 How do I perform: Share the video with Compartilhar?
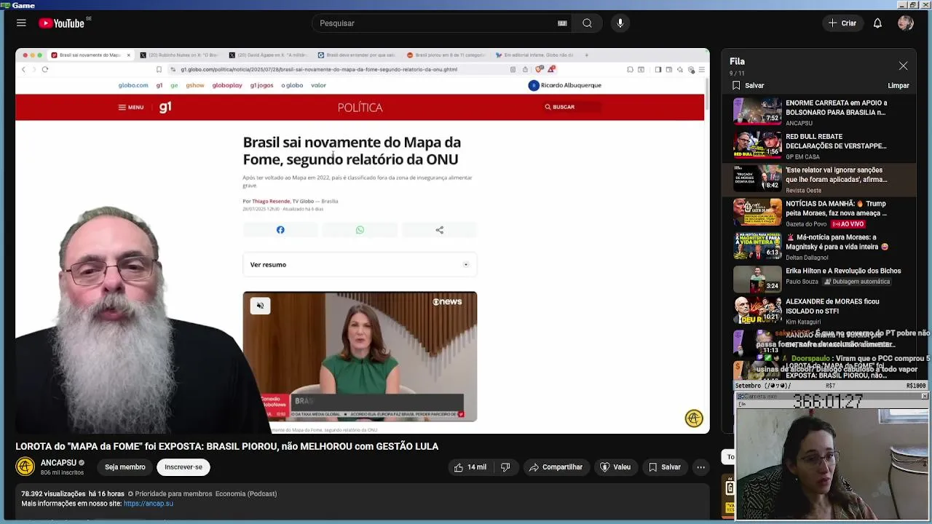click(x=556, y=467)
